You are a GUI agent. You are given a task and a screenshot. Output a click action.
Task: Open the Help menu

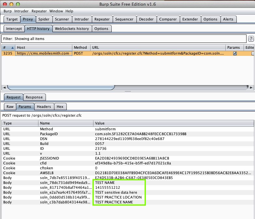click(69, 11)
